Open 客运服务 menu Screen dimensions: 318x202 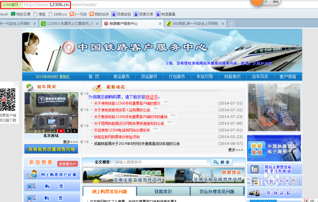pyautogui.click(x=121, y=77)
